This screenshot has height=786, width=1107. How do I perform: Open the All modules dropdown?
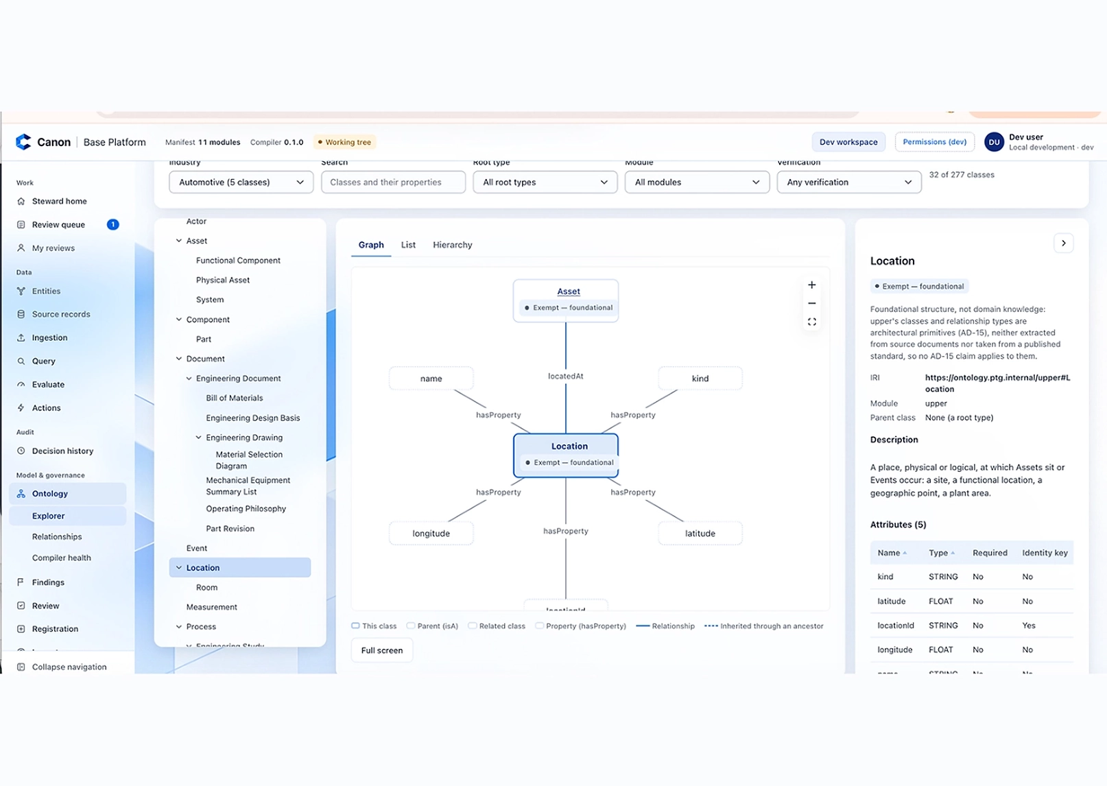click(x=697, y=182)
